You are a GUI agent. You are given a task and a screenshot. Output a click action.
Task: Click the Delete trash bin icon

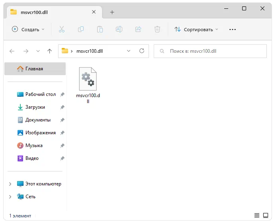tap(157, 29)
